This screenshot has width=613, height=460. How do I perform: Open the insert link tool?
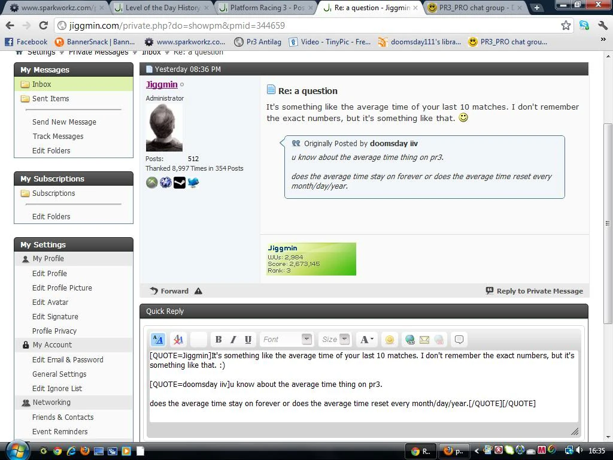(409, 340)
